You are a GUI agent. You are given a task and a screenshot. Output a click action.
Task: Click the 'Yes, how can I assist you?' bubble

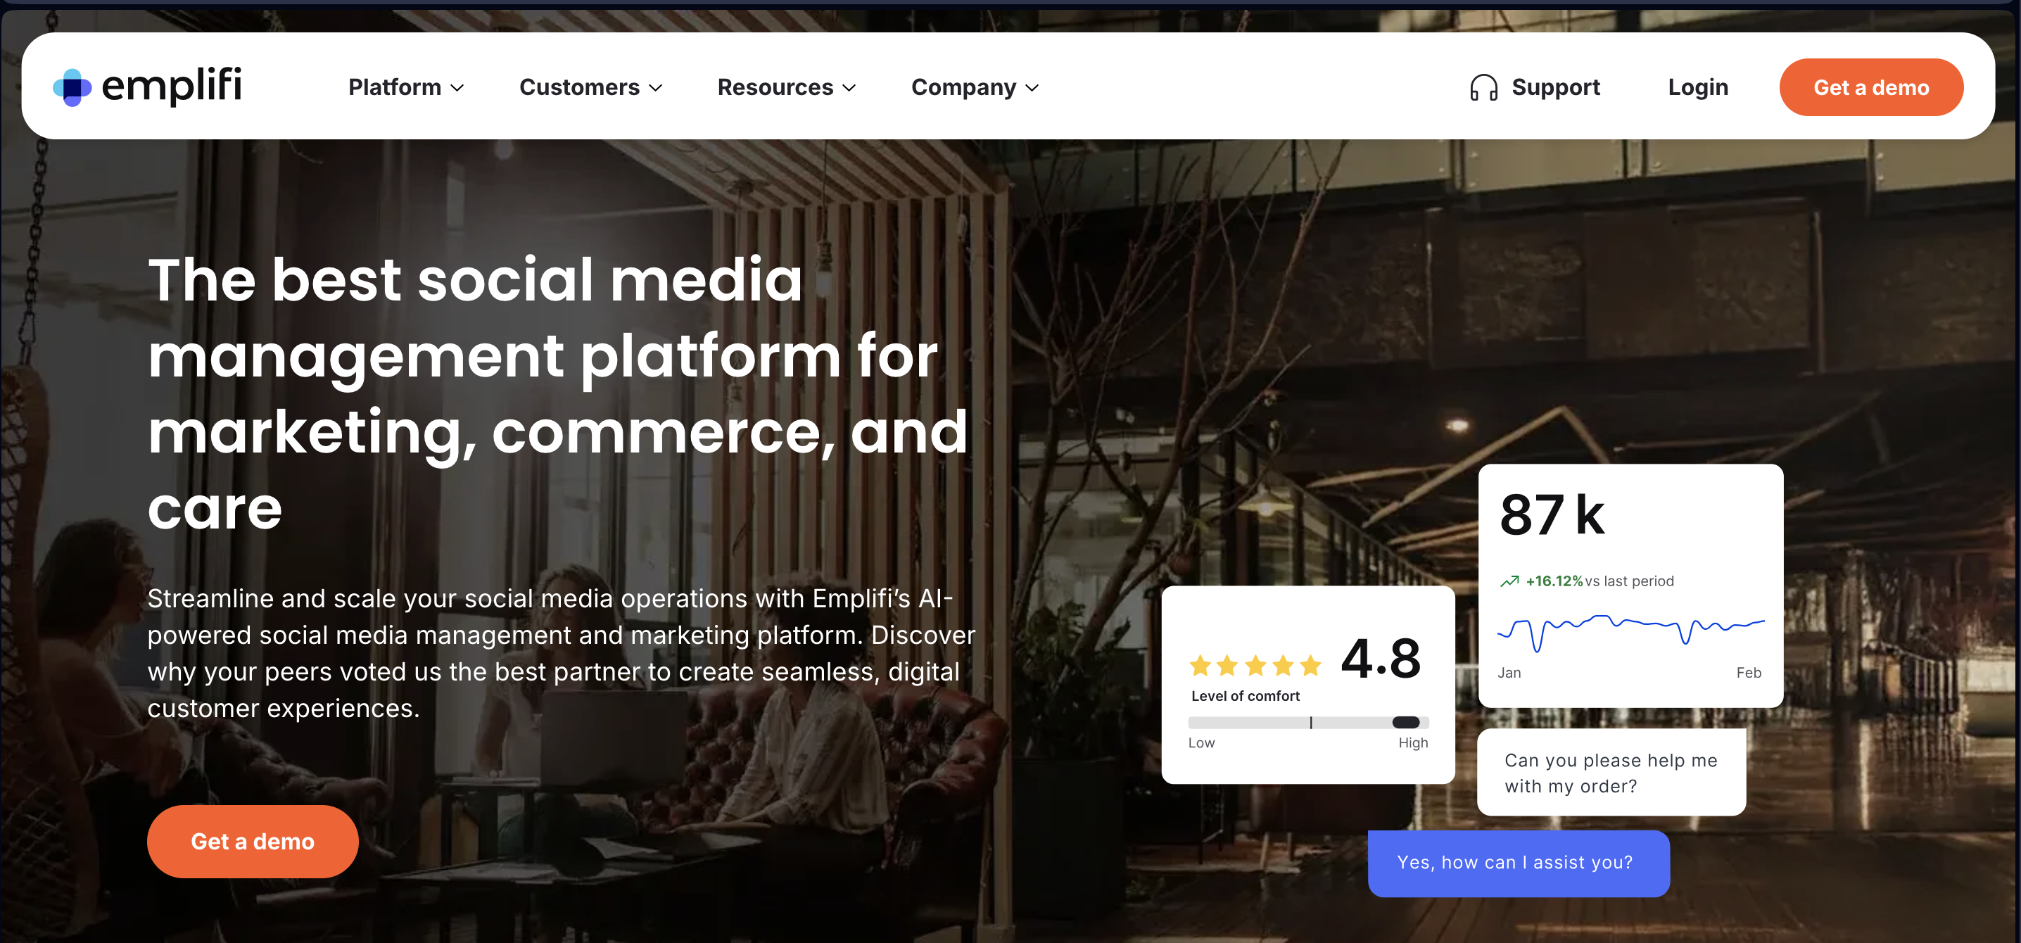click(x=1518, y=863)
